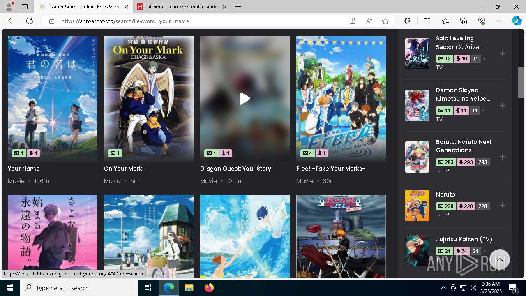Activate read aloud in address bar

tap(369, 21)
